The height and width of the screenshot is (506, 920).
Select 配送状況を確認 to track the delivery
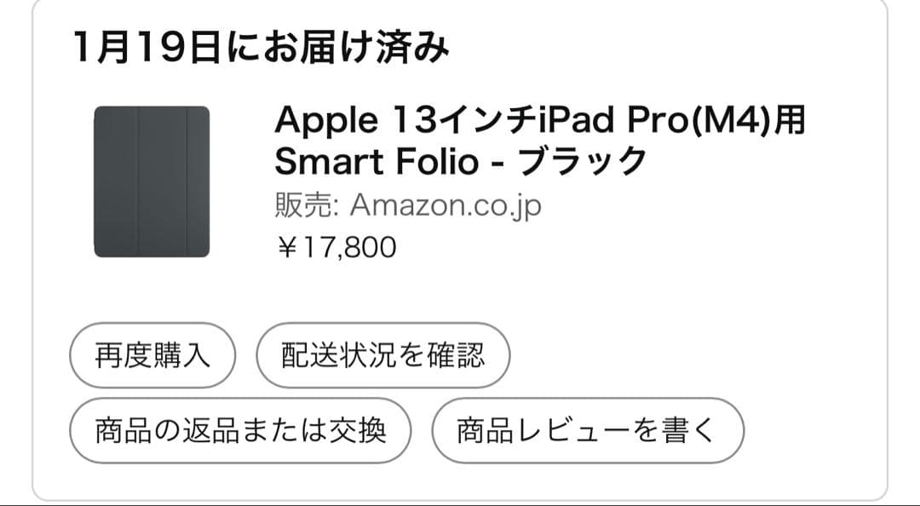[383, 356]
